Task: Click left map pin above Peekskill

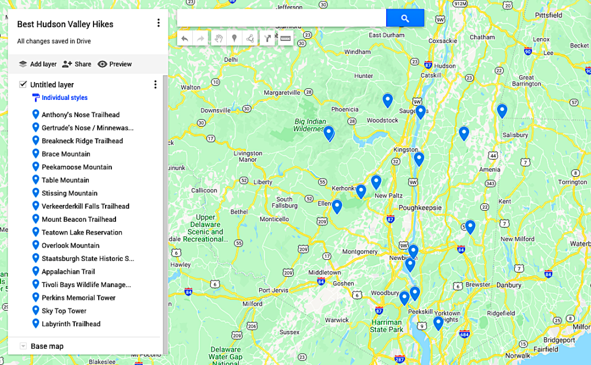Action: (404, 298)
